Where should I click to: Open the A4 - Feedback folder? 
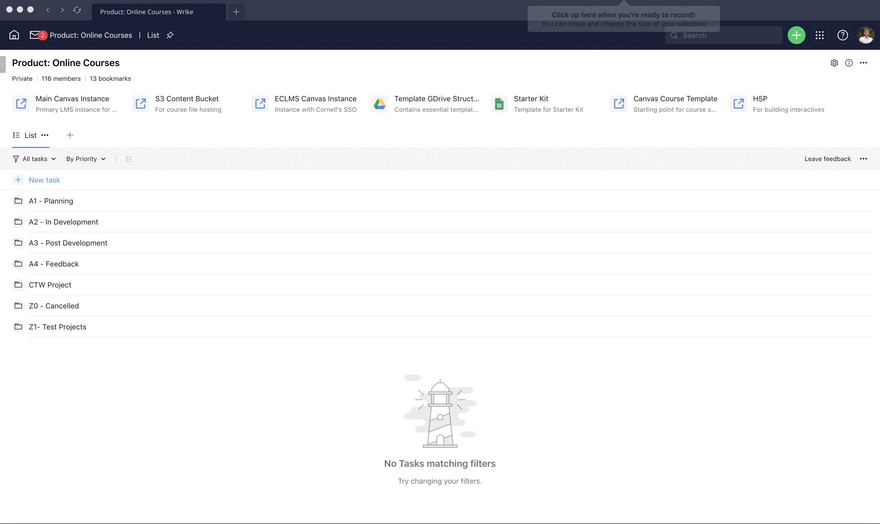coord(54,264)
